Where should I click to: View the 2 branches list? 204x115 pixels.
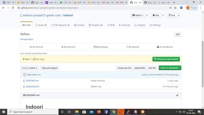coord(69,47)
